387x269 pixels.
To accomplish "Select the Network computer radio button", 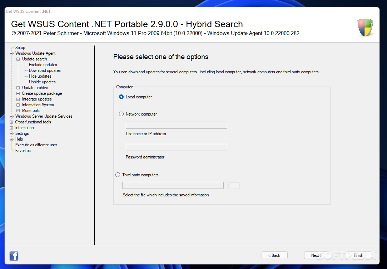I will pos(121,114).
